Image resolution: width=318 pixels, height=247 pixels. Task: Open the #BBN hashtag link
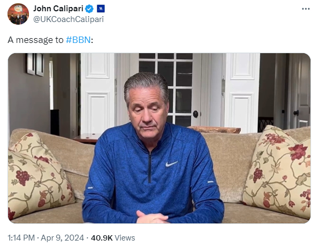click(x=78, y=40)
